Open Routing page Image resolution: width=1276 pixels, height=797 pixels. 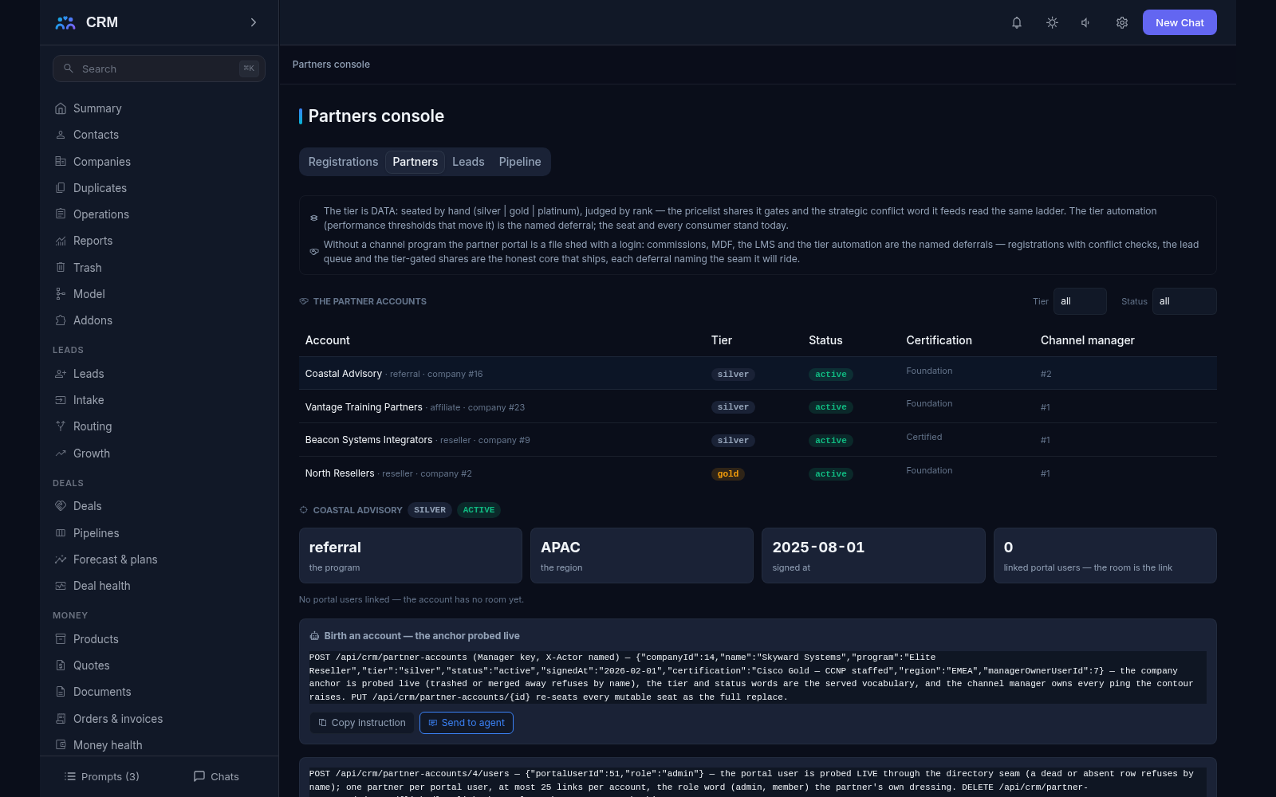159,426
